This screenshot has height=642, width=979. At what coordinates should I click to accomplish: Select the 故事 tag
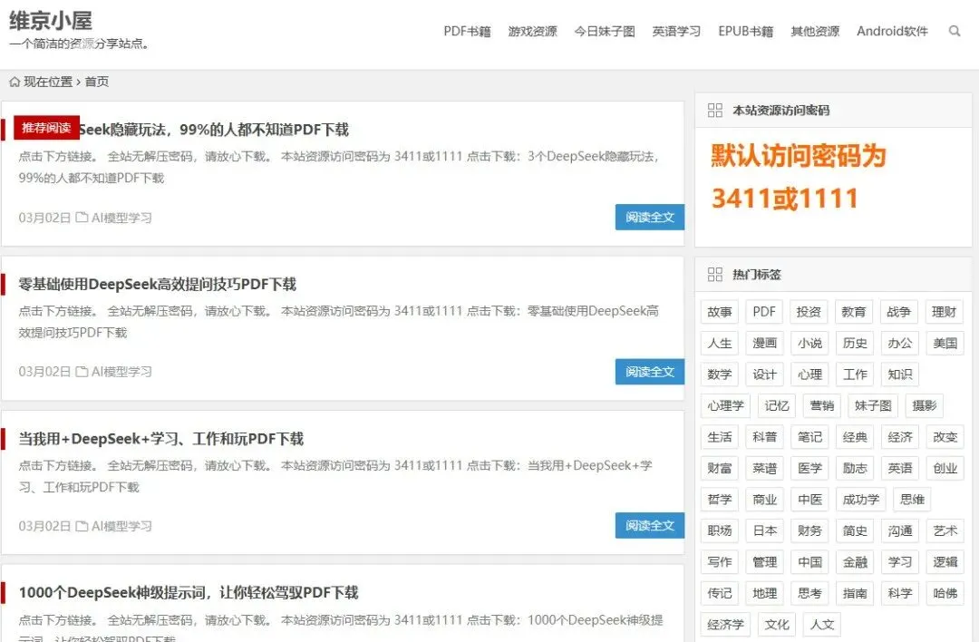719,312
